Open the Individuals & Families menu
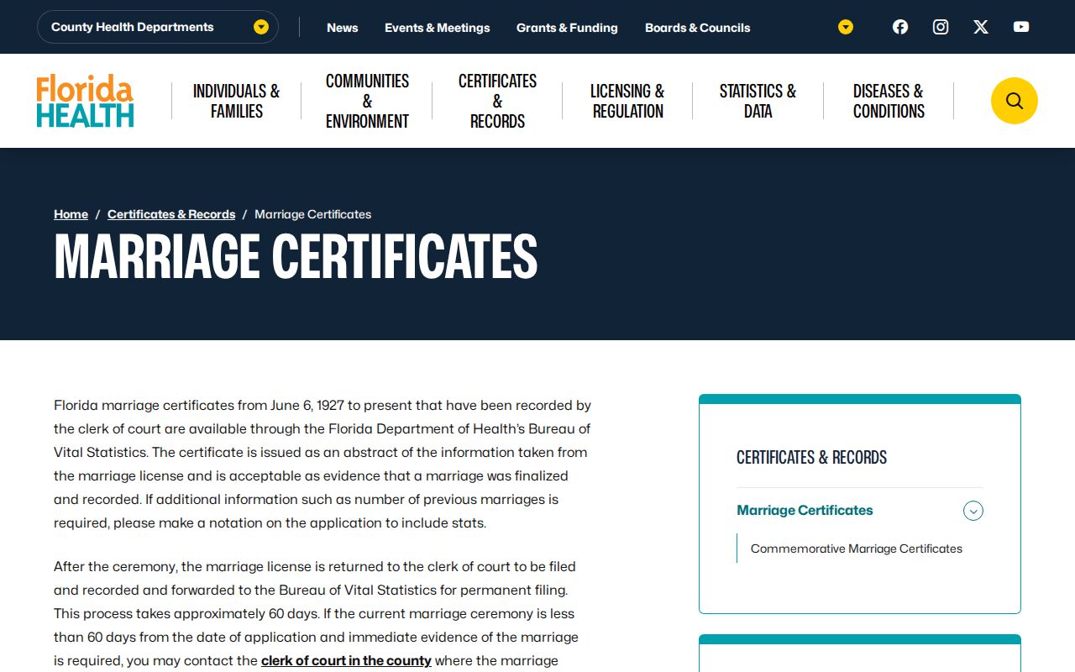The height and width of the screenshot is (672, 1075). click(x=236, y=101)
